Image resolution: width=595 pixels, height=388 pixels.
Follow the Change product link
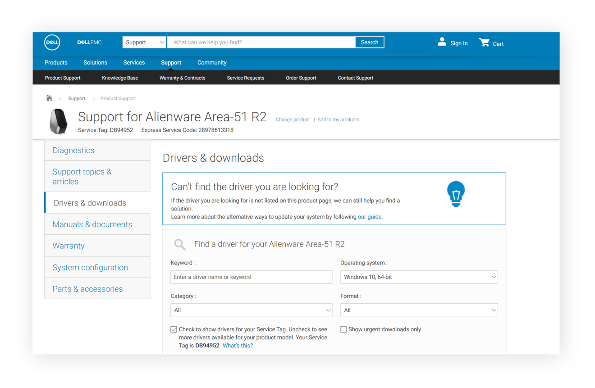pos(293,120)
